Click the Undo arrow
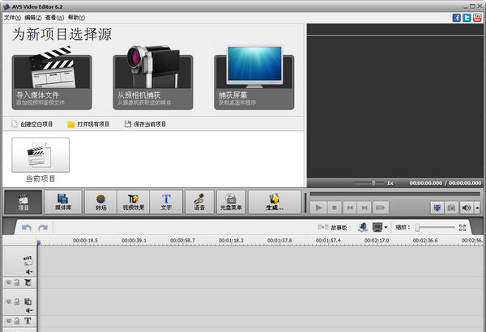The image size is (486, 332). point(27,228)
